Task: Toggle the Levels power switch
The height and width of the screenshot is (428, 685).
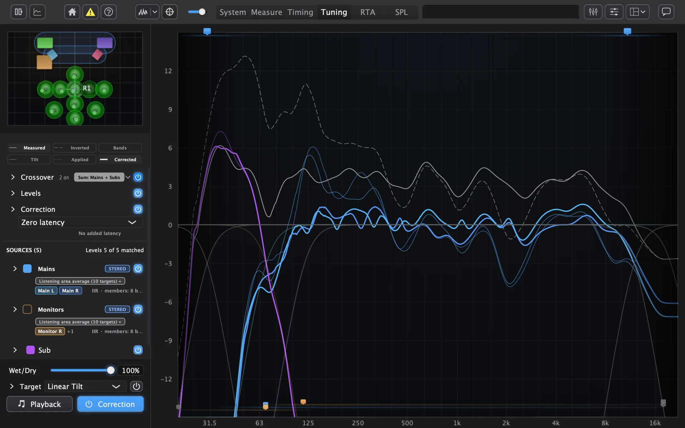Action: (x=138, y=193)
